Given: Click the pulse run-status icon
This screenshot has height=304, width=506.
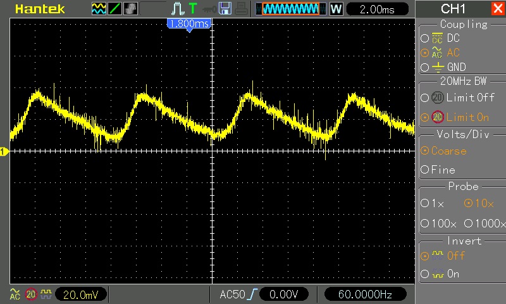Looking at the screenshot, I should (178, 9).
